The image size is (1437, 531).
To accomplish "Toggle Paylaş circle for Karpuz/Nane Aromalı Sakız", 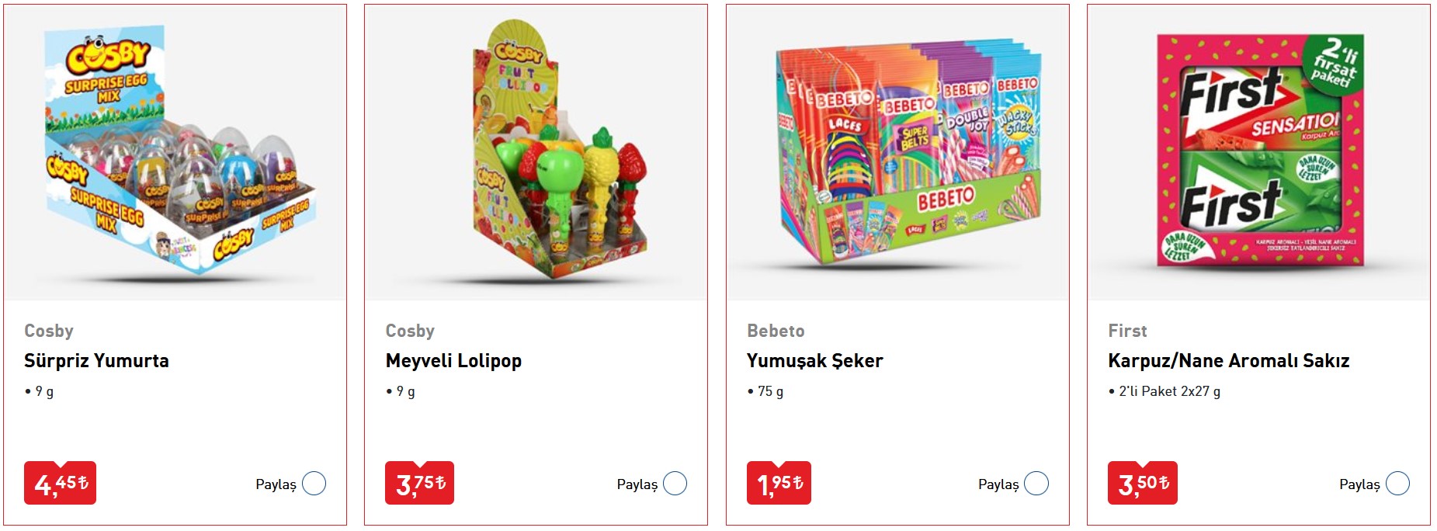I will pos(1397,484).
